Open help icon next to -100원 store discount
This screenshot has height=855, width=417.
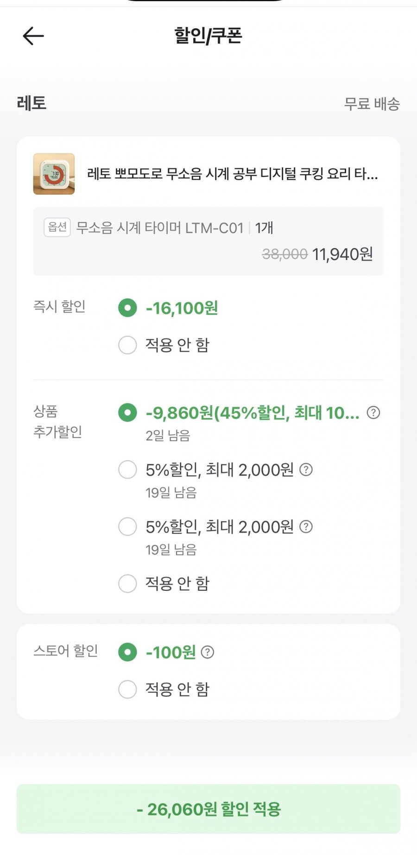208,652
